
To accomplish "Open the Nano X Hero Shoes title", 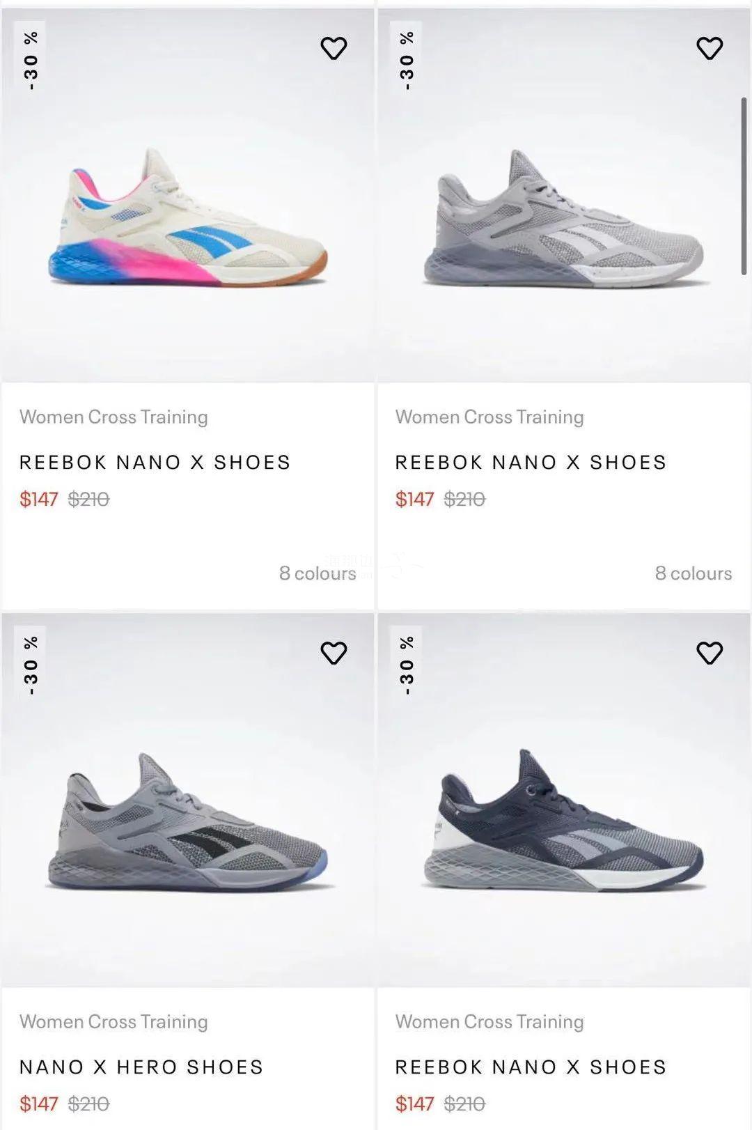I will click(x=141, y=1067).
